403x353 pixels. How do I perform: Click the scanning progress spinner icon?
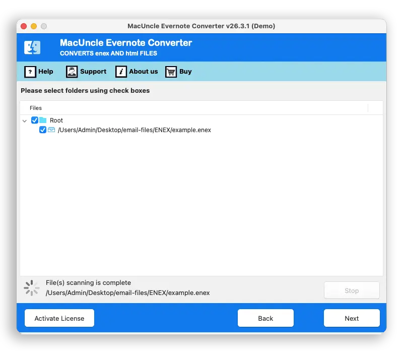[31, 288]
